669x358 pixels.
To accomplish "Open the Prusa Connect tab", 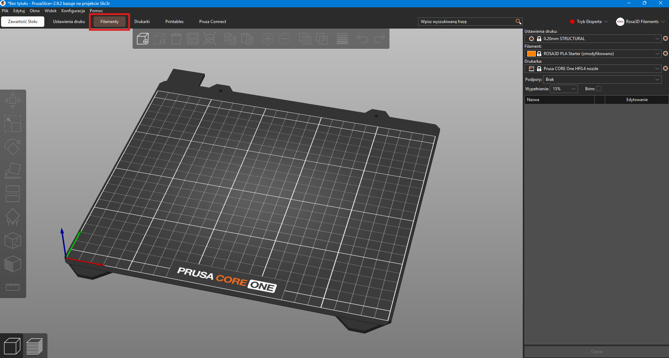I will pyautogui.click(x=213, y=22).
